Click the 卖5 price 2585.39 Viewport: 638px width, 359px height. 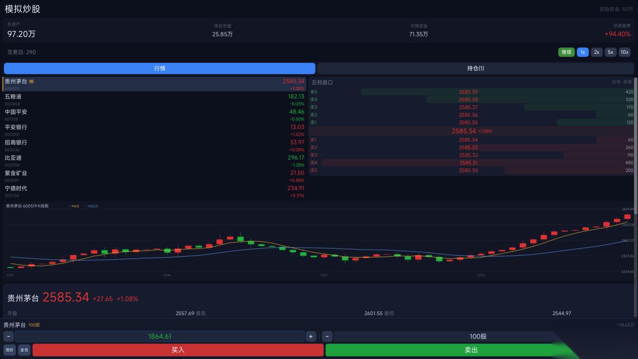(468, 92)
